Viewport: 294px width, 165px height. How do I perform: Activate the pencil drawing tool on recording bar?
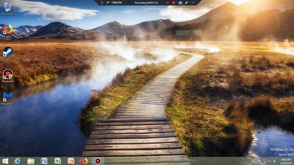point(187,3)
